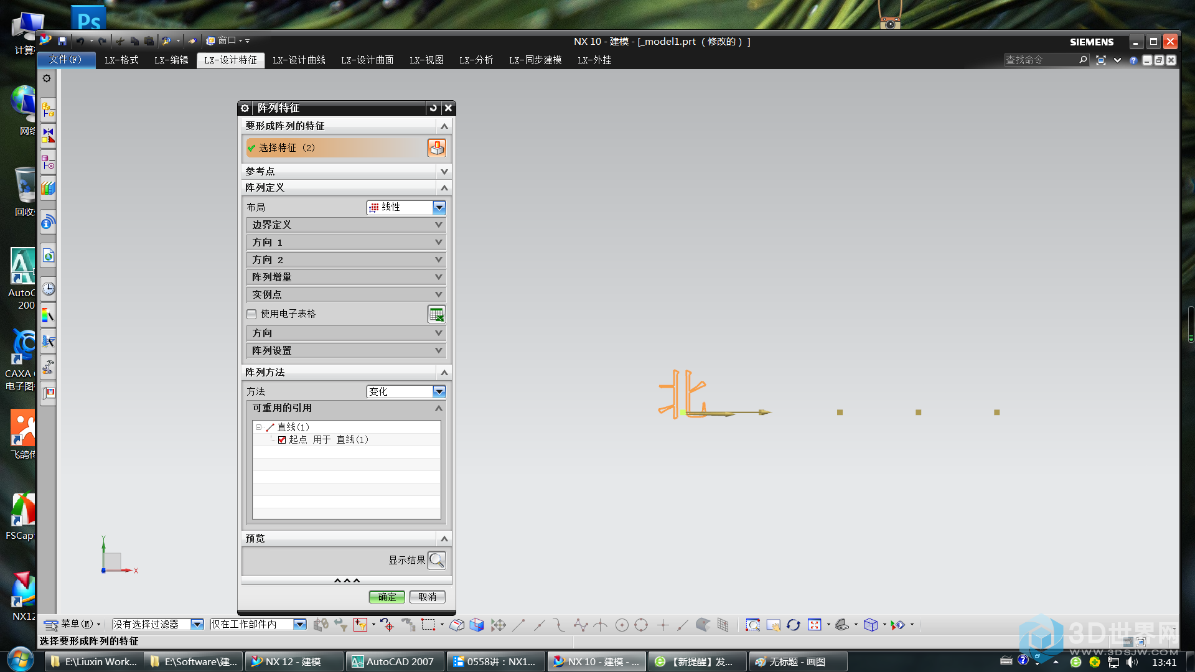Open the work part scope dropdown
The image size is (1195, 672).
coord(258,624)
